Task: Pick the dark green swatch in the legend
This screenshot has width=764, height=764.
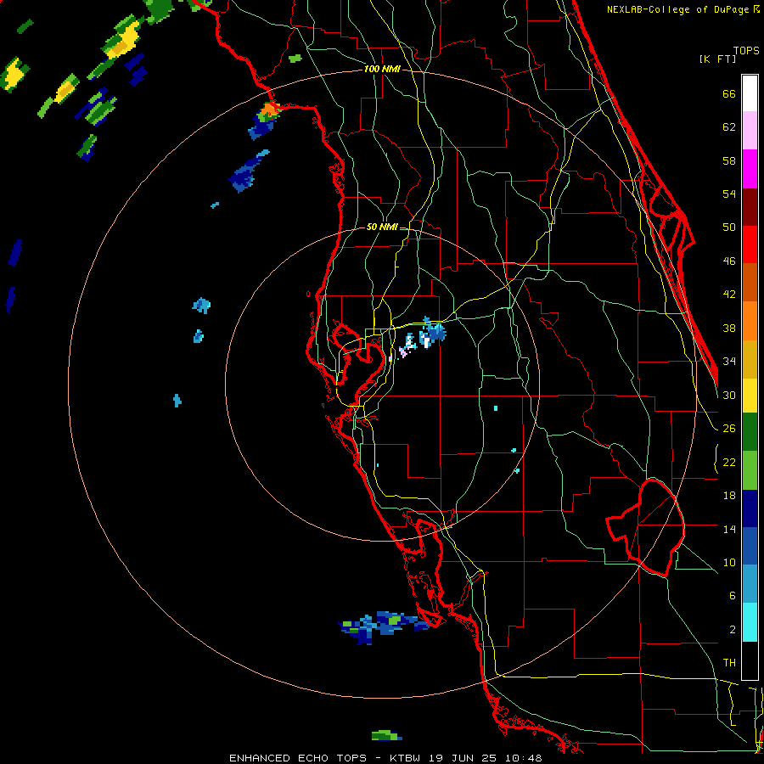Action: coord(750,432)
